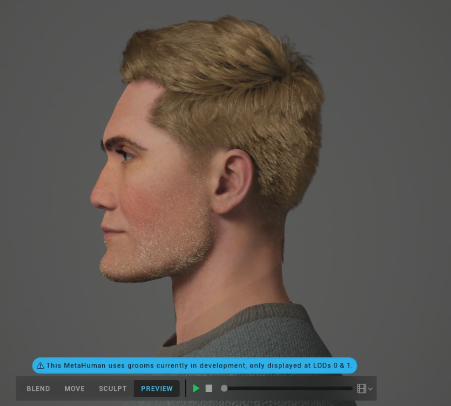Select the character's eye in the viewport
Screen dimensions: 451x406
[125, 155]
